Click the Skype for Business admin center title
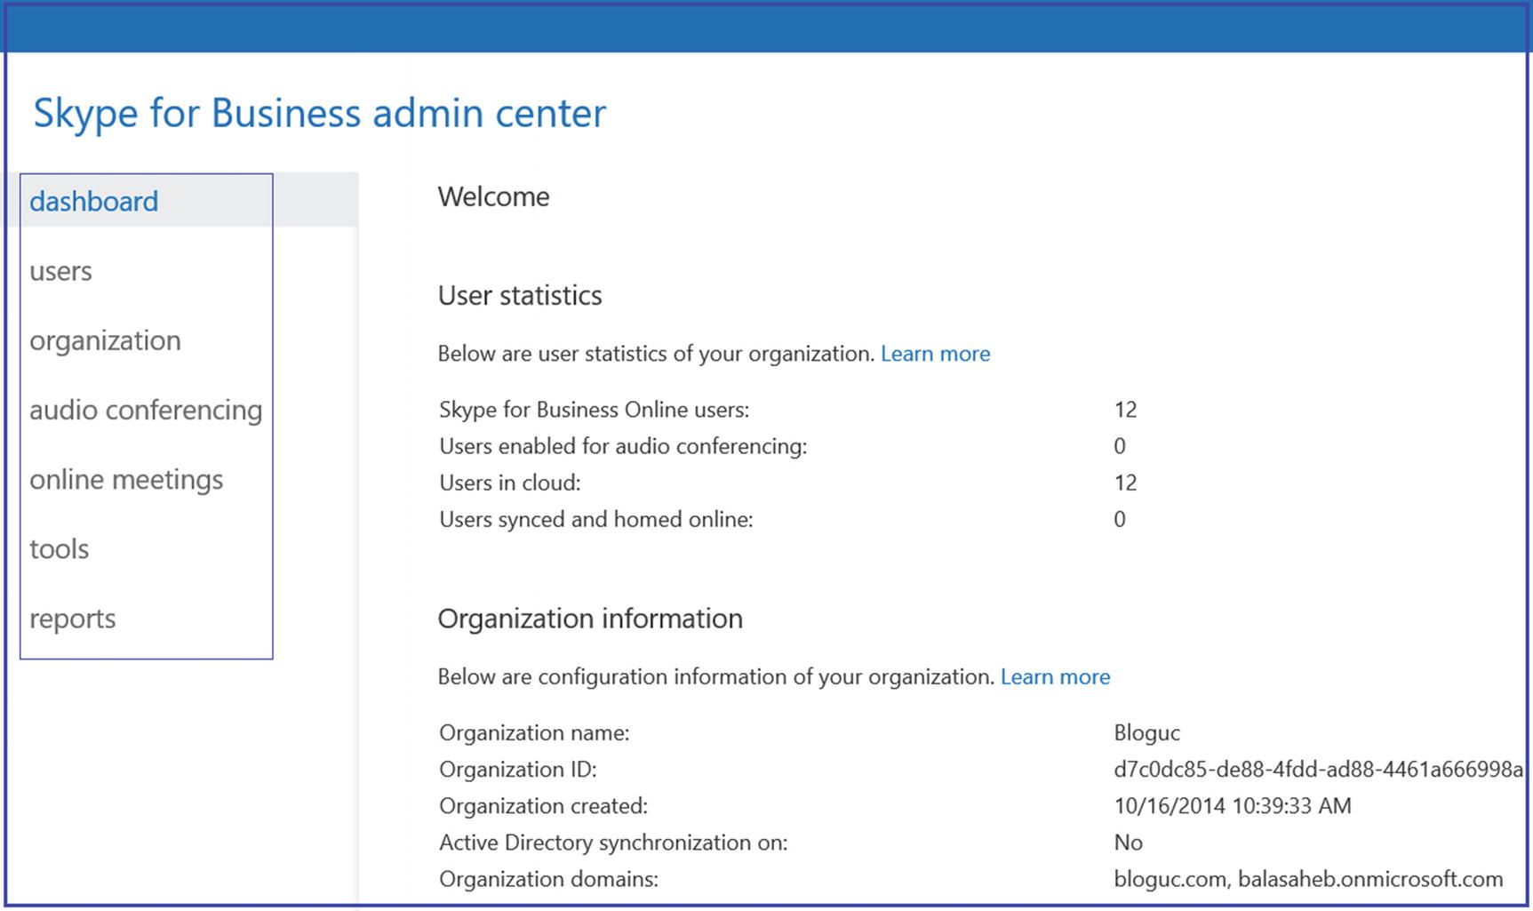The width and height of the screenshot is (1533, 911). coord(319,114)
